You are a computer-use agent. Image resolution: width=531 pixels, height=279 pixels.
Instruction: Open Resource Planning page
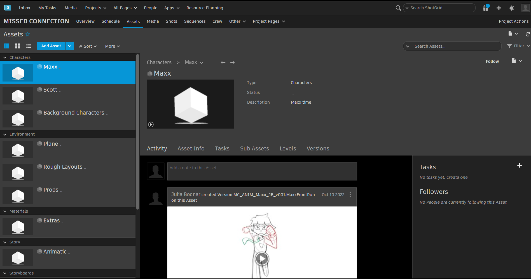pos(205,8)
